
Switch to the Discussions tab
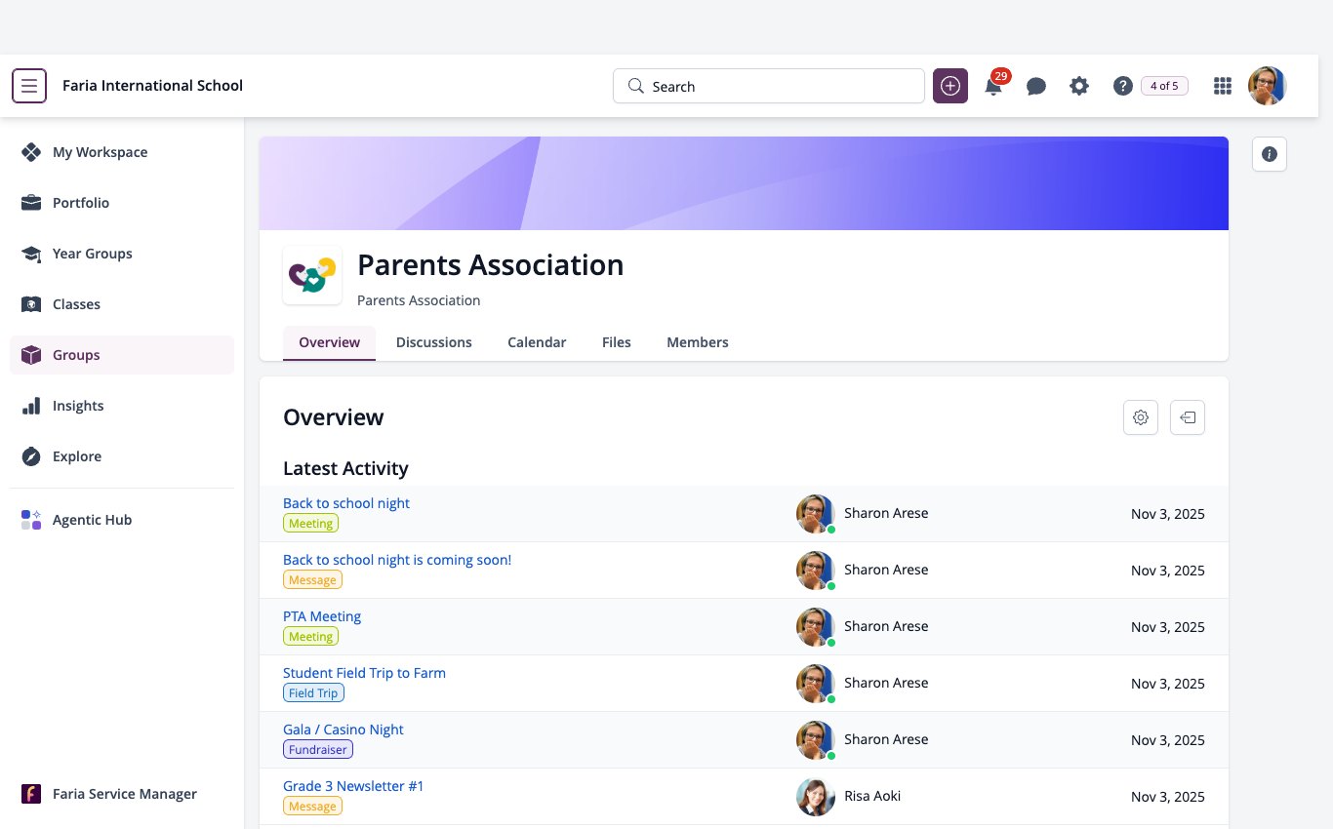pyautogui.click(x=434, y=342)
